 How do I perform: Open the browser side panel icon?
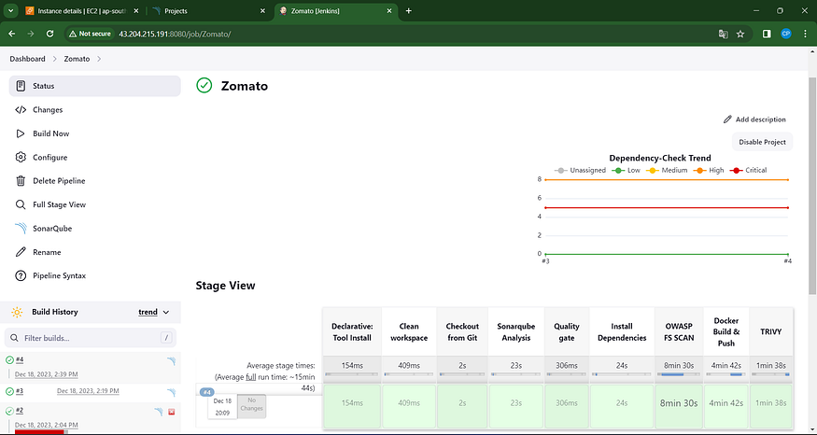[x=767, y=34]
